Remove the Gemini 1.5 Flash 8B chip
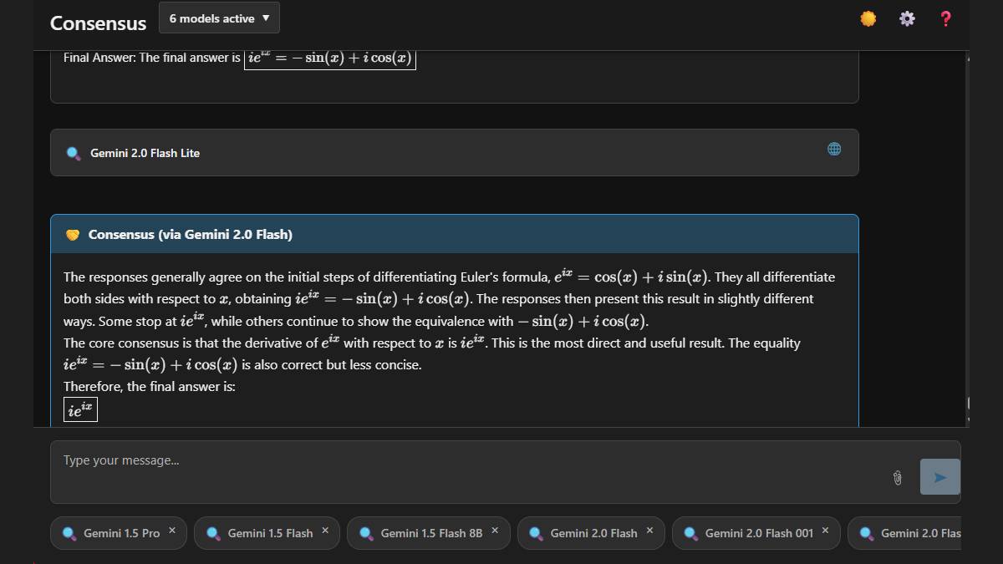1003x564 pixels. pyautogui.click(x=495, y=530)
